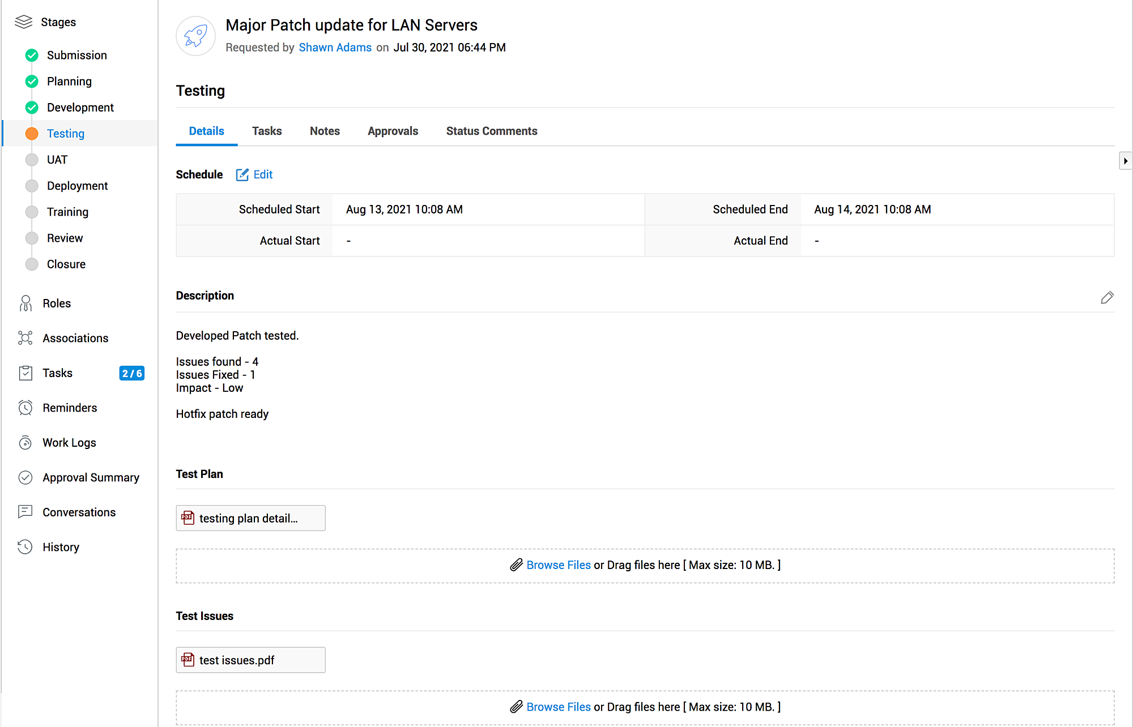Open the test issues.pdf attachment

tap(250, 660)
